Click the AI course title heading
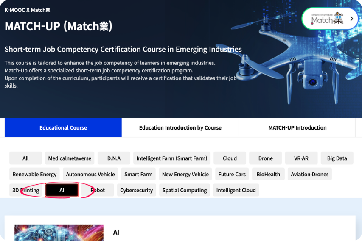Image resolution: width=362 pixels, height=241 pixels. click(116, 232)
